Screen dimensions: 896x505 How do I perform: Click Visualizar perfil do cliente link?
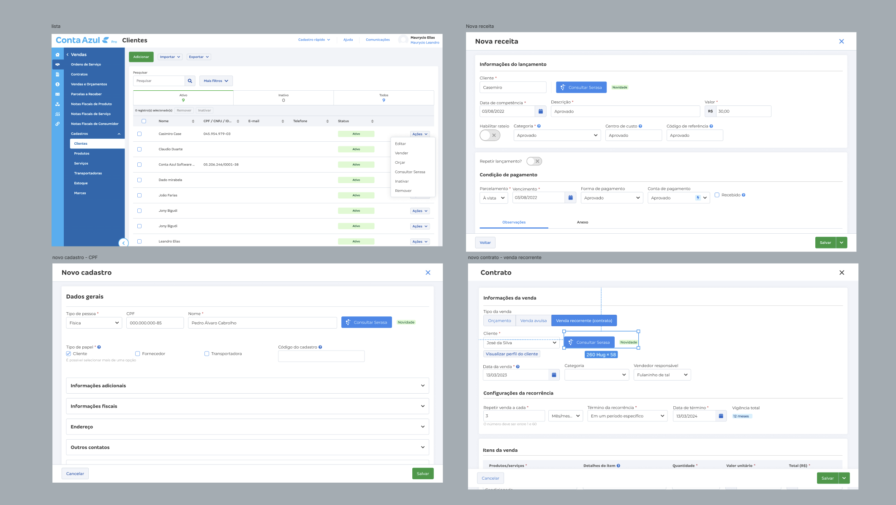(512, 354)
